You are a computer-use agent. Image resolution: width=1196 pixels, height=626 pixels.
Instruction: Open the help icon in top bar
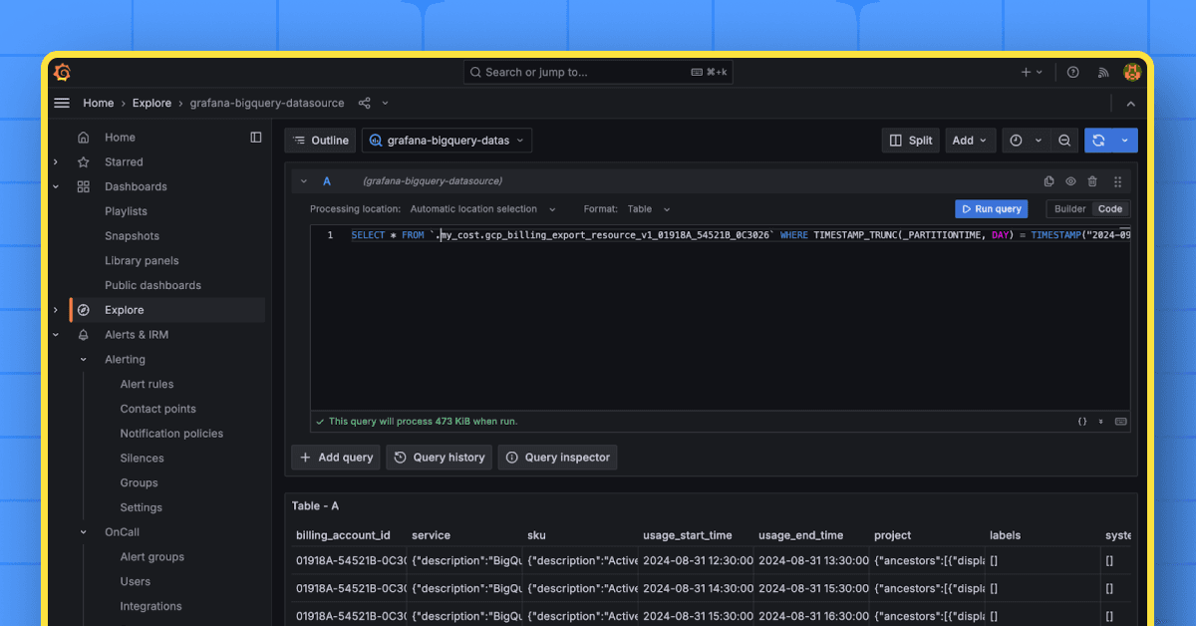[1072, 72]
